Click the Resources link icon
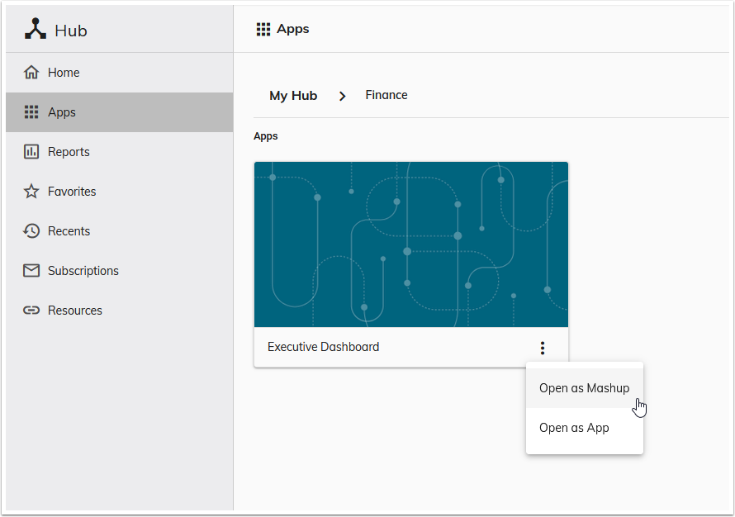 click(32, 310)
